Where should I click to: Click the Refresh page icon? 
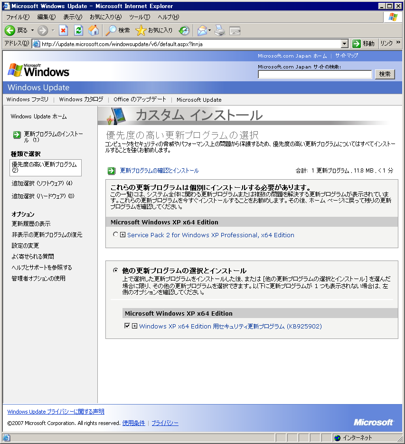click(79, 30)
